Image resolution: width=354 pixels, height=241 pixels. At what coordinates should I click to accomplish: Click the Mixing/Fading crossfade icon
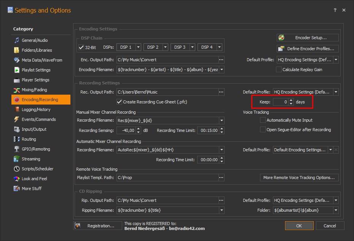(17, 90)
